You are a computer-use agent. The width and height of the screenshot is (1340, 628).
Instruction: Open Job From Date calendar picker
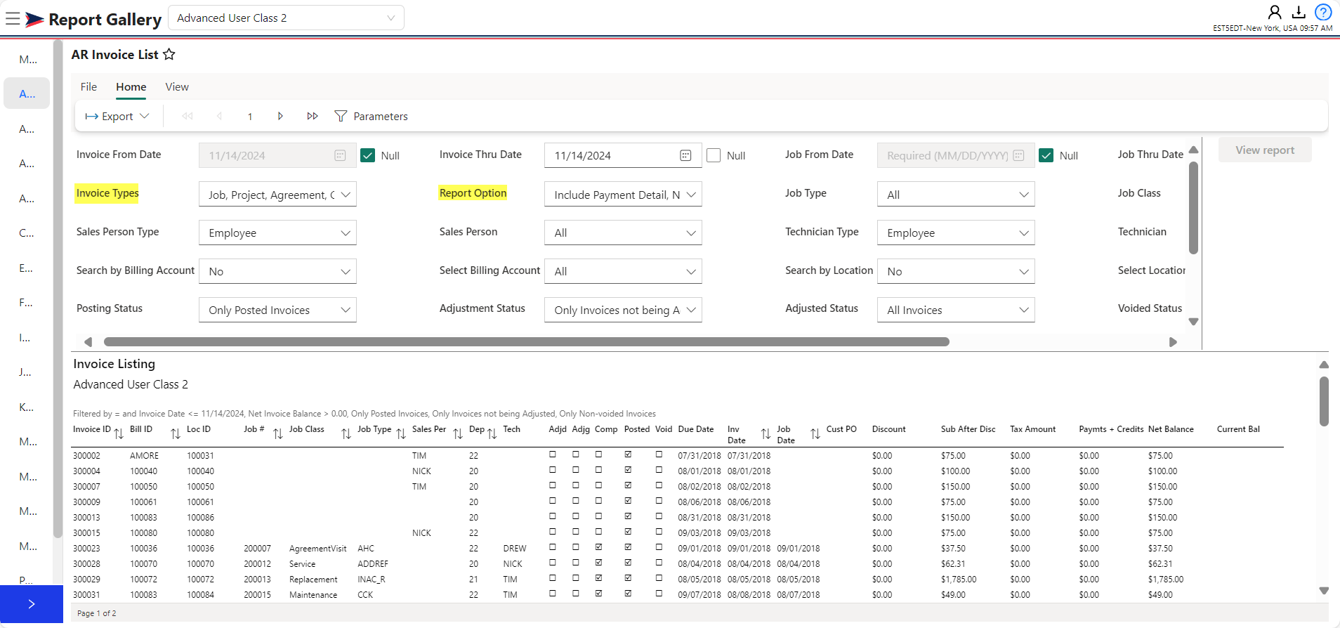point(1018,155)
